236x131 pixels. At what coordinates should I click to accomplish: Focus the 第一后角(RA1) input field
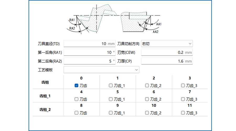point(90,52)
